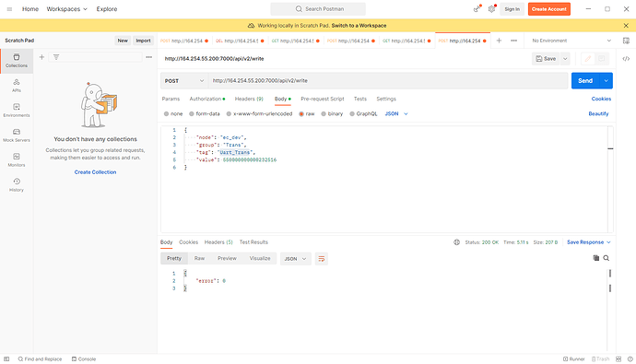Screen dimensions: 636x364
Task: Switch to the Authorization tab
Action: tap(206, 99)
